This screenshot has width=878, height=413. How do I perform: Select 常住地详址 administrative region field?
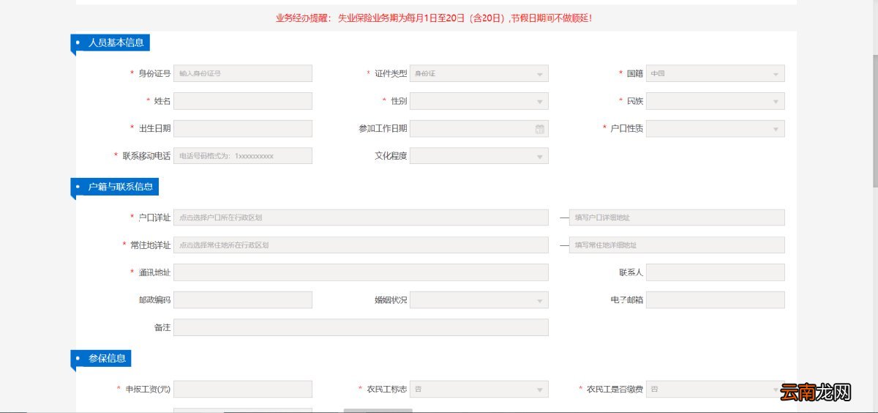[x=361, y=245]
